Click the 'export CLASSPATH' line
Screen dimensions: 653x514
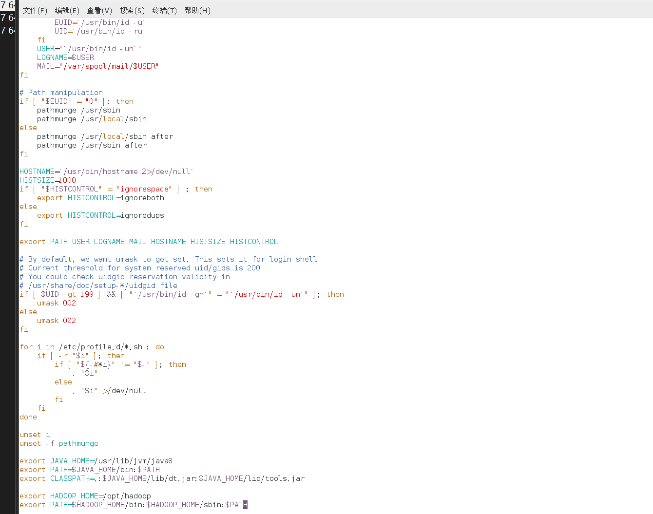tap(162, 478)
